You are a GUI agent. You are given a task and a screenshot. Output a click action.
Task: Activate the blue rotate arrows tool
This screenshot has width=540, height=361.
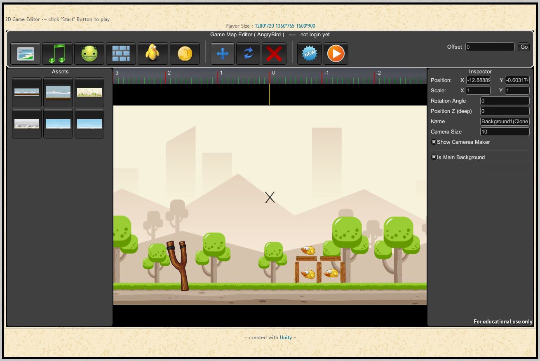click(248, 54)
